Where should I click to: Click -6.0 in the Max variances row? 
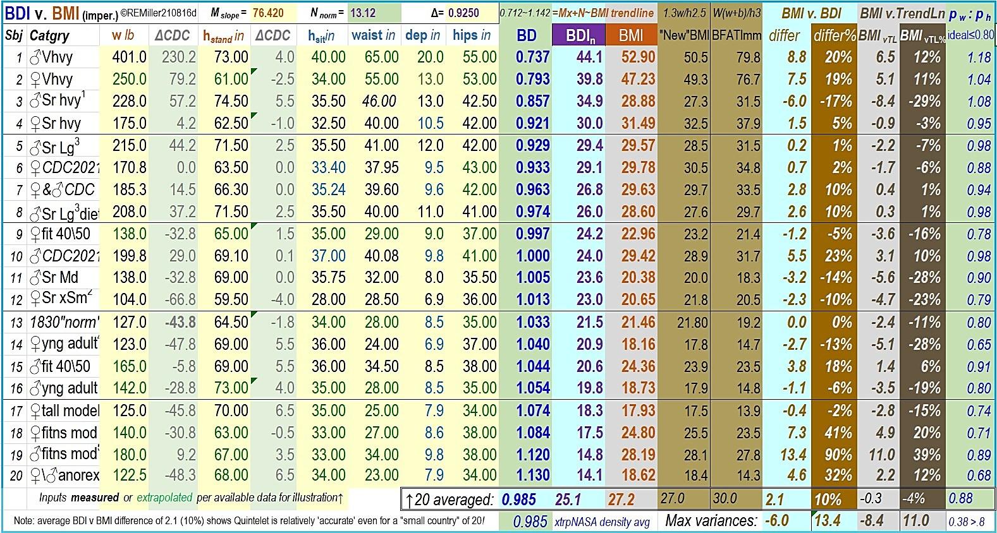[x=778, y=521]
